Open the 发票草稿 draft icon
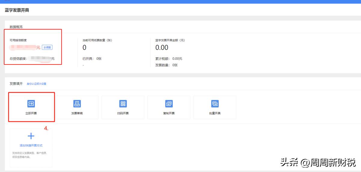This screenshot has width=361, height=172. click(x=77, y=104)
